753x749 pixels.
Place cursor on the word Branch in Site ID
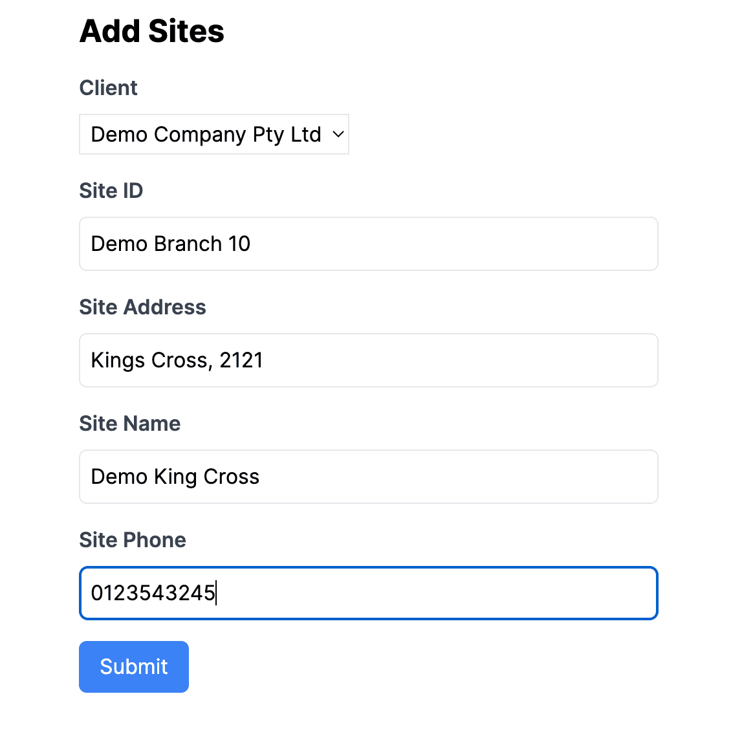click(x=188, y=244)
